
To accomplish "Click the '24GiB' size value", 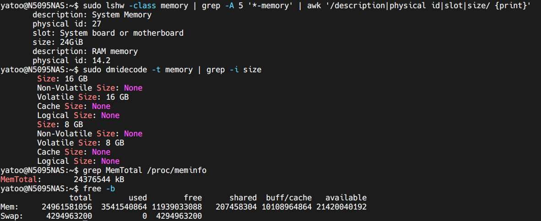I will point(71,42).
